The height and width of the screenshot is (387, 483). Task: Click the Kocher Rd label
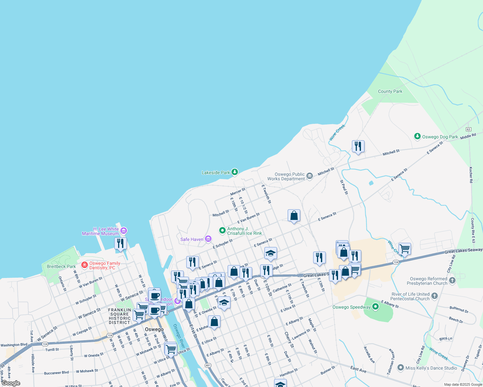coord(471,174)
